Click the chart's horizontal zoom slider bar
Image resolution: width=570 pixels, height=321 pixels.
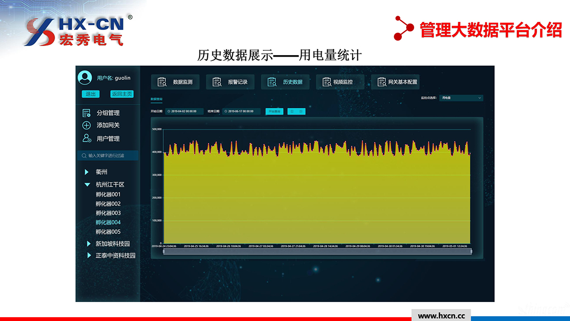click(x=317, y=251)
